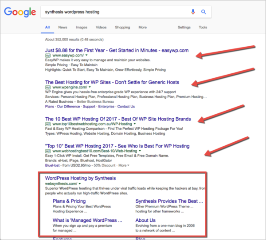
Task: Click the Ad badge beside www.easywp.com
Action: (x=48, y=56)
